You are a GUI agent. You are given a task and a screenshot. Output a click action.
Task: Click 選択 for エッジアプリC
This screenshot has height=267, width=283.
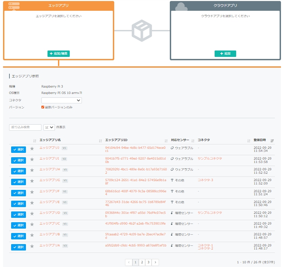(19, 225)
